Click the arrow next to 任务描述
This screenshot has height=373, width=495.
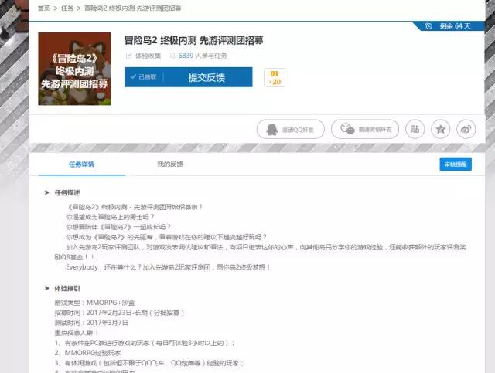pyautogui.click(x=47, y=192)
